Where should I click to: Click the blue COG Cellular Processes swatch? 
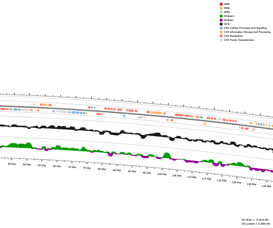pyautogui.click(x=221, y=28)
